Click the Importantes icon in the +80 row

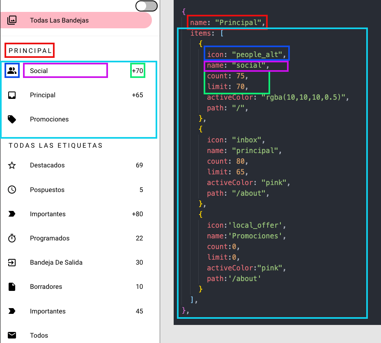[12, 214]
